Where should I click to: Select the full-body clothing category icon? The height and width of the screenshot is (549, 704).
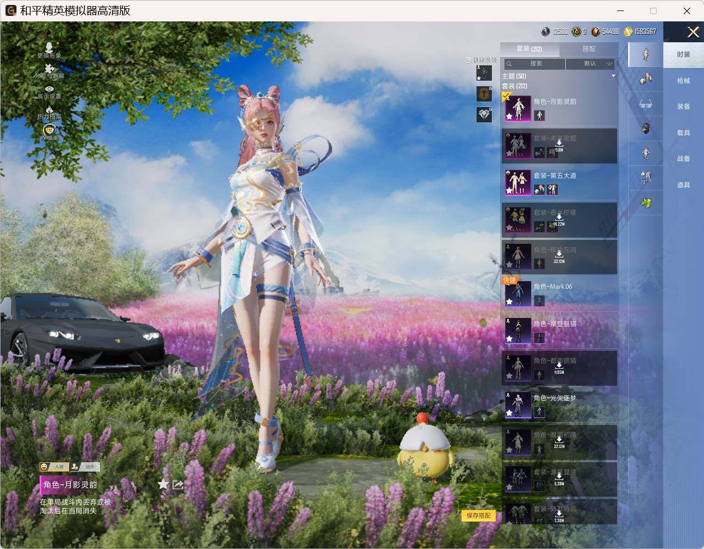click(x=646, y=153)
